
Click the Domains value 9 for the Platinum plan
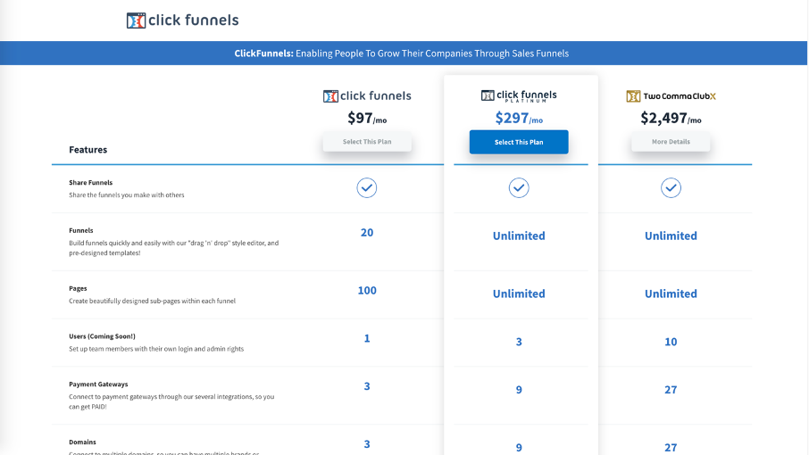[x=519, y=448]
